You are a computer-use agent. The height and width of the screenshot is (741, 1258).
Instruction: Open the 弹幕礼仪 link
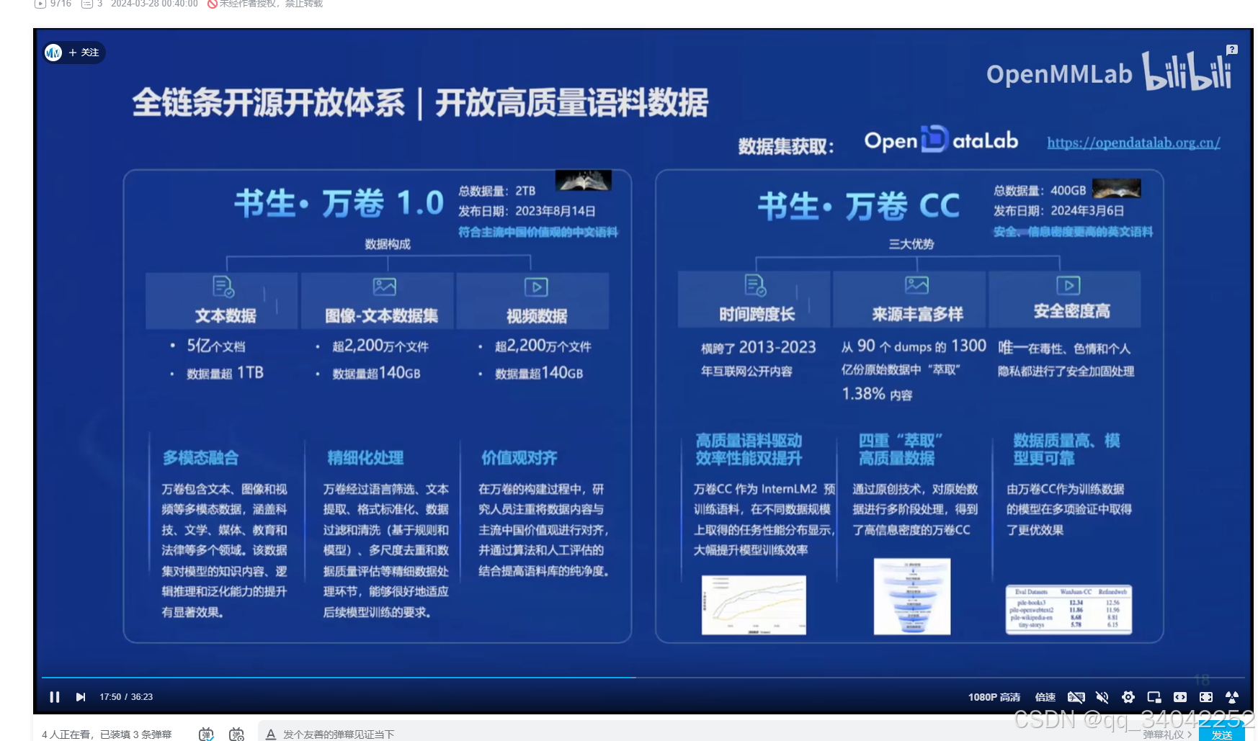click(x=1167, y=735)
